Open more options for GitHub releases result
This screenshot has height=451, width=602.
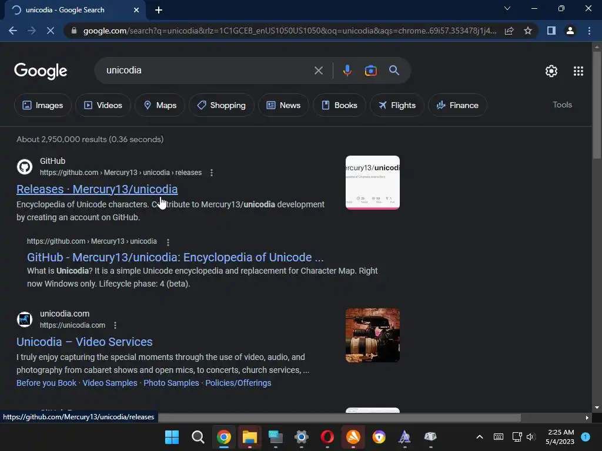pos(212,173)
